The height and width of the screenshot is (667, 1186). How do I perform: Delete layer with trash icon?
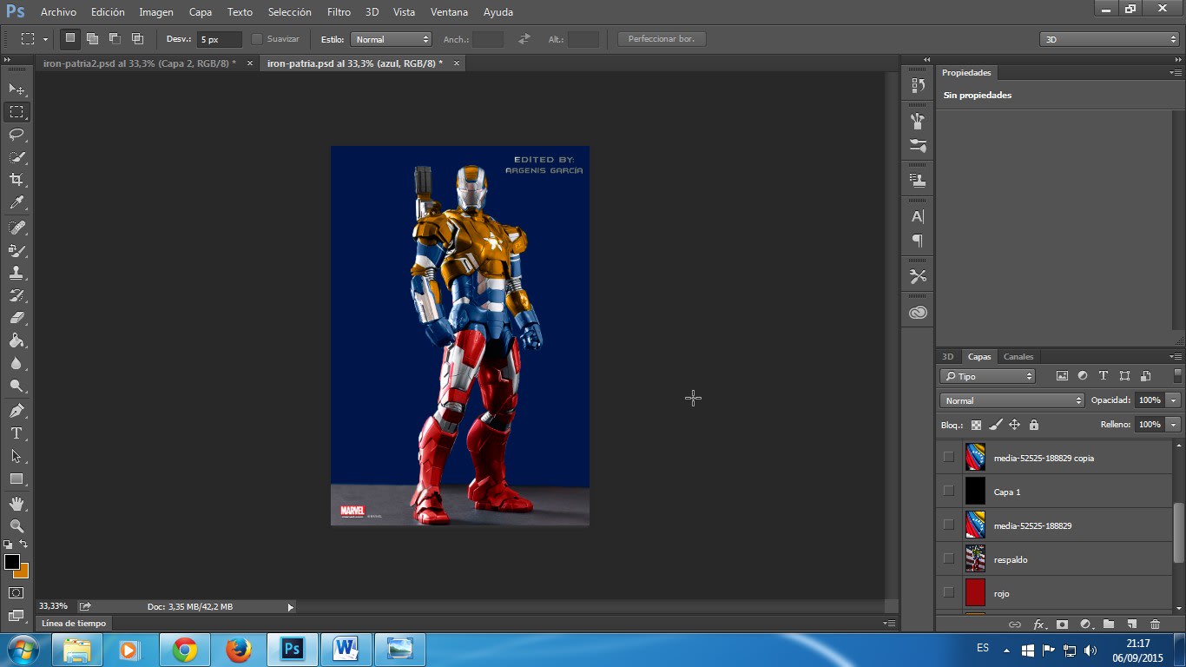pyautogui.click(x=1155, y=624)
